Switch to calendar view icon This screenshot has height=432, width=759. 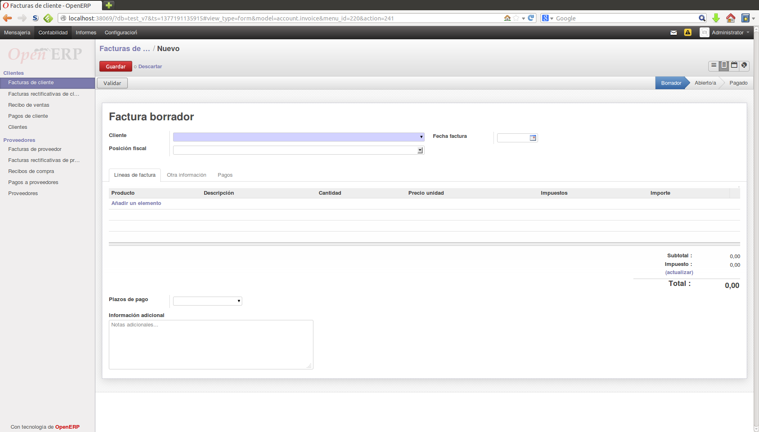[734, 65]
